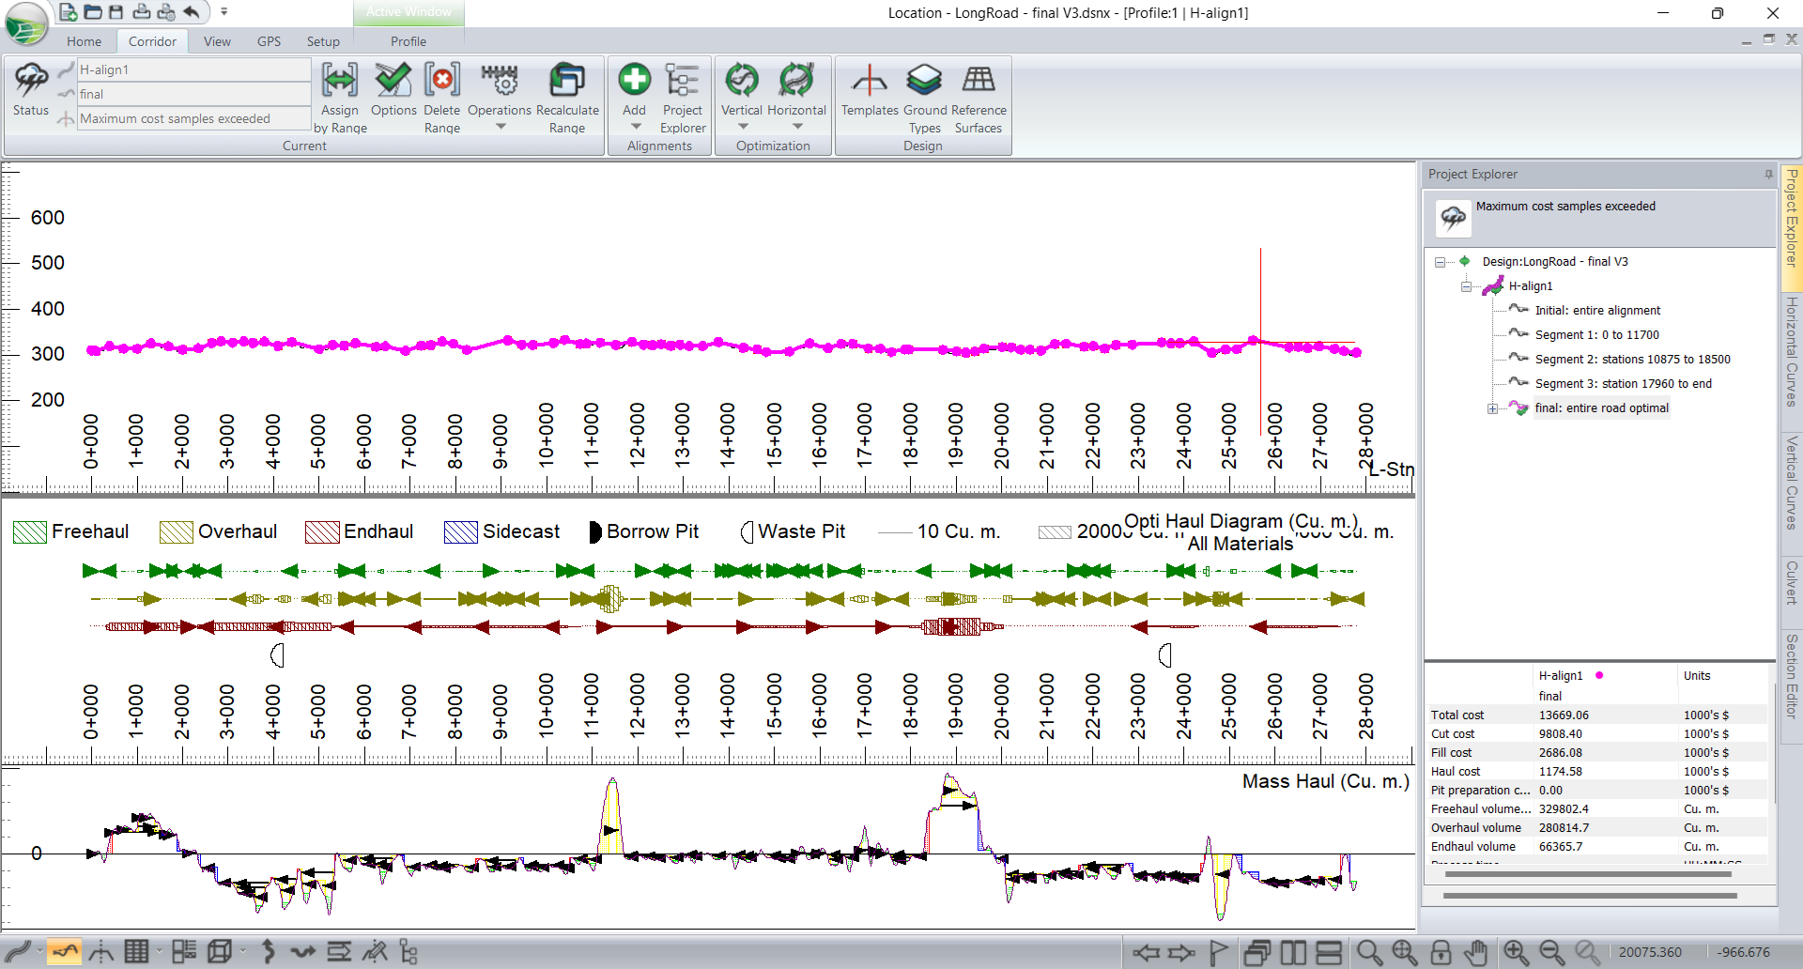The height and width of the screenshot is (969, 1803).
Task: Tile windows vertically using the split icon
Action: coord(1293,953)
